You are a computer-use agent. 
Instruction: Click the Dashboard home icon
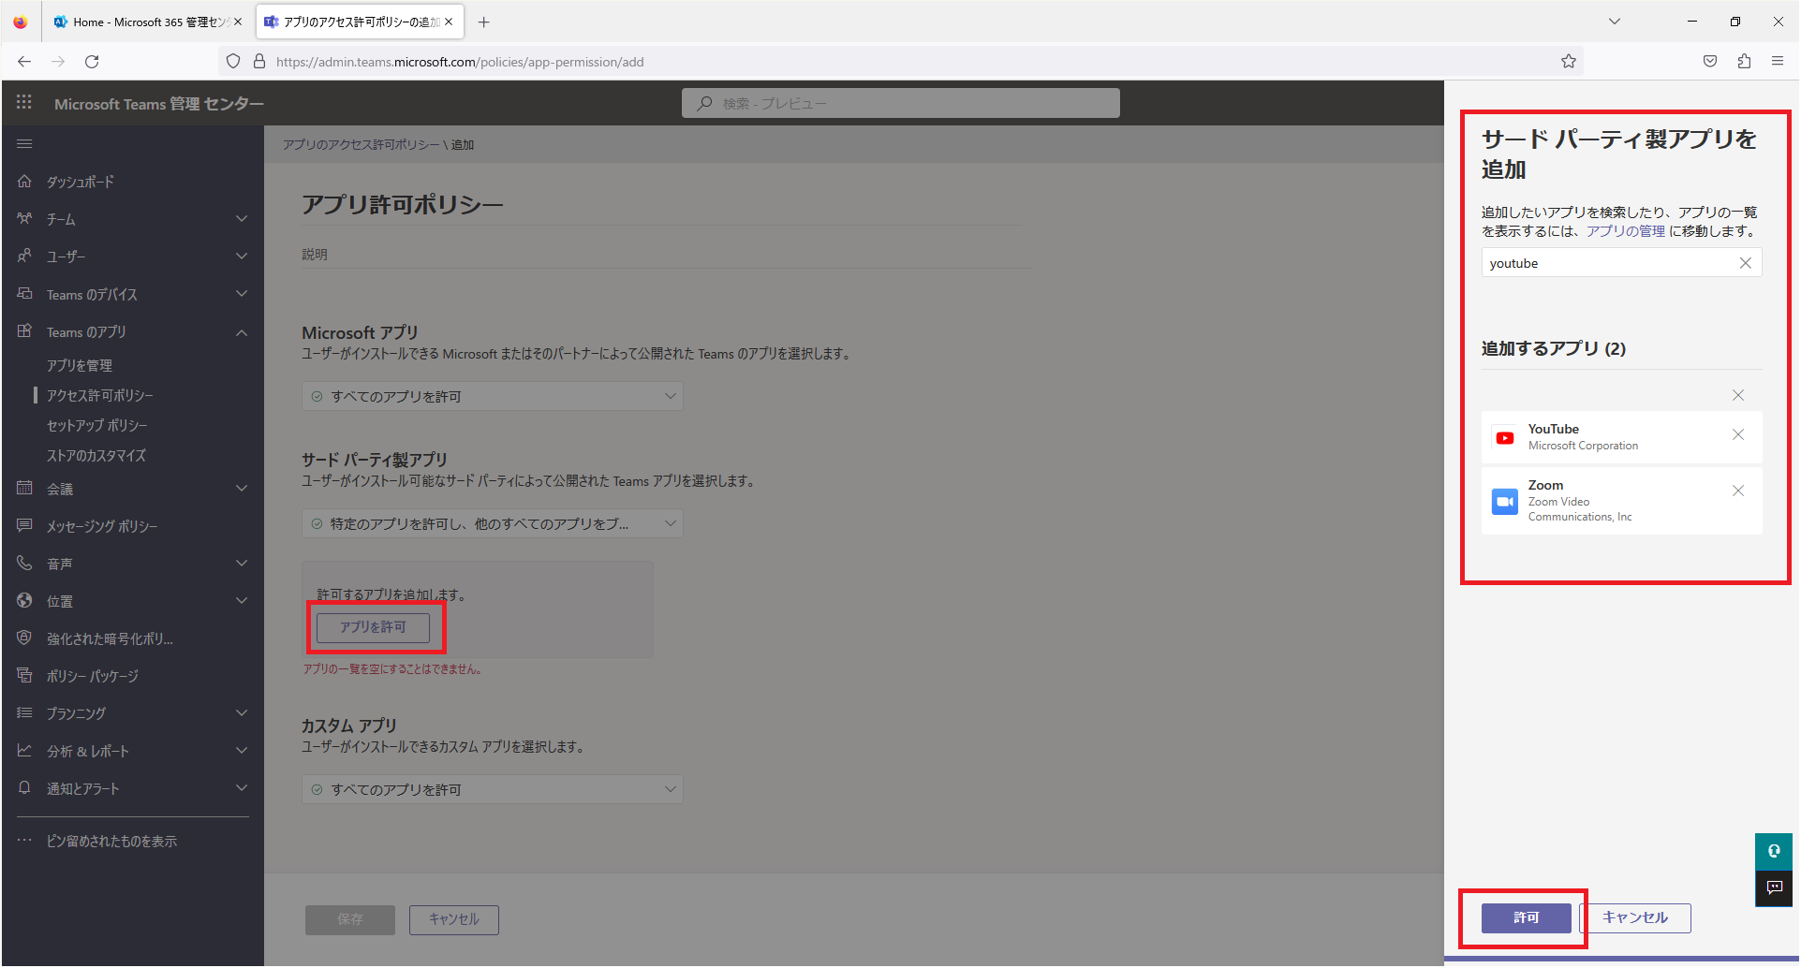24,181
